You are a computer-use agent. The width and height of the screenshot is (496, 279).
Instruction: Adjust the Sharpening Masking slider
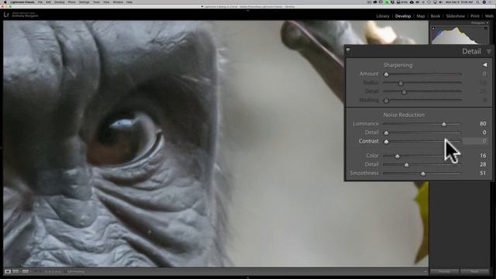[x=386, y=101]
